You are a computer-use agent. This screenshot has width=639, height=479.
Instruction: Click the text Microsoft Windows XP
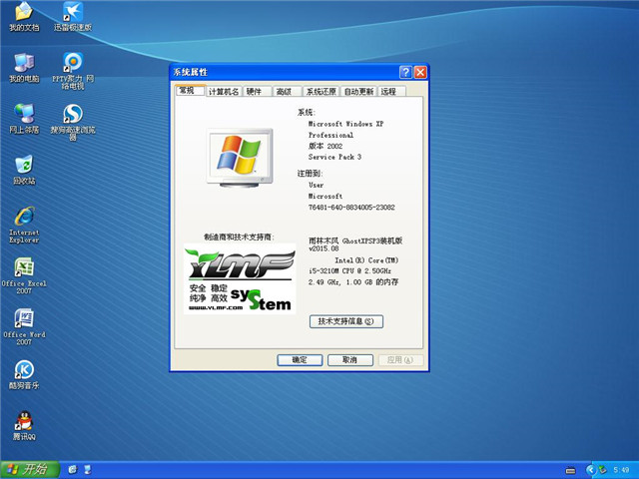click(345, 124)
